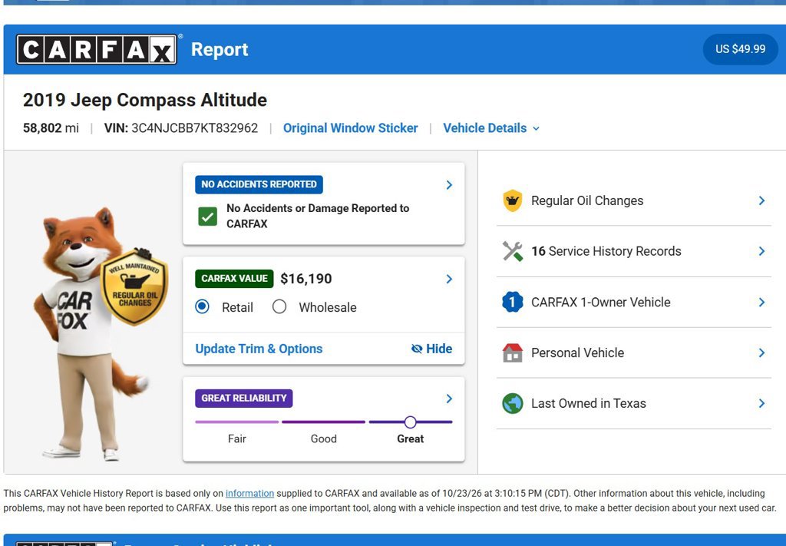Open Regular Oil Changes chevron arrow
Image resolution: width=786 pixels, height=546 pixels.
[761, 200]
